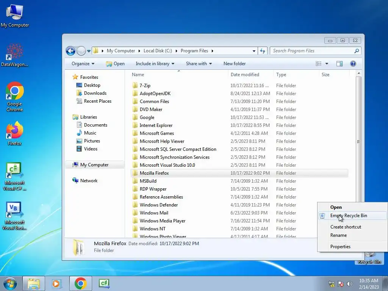The width and height of the screenshot is (388, 291).
Task: Click the Back navigation arrow in Explorer
Action: [71, 51]
